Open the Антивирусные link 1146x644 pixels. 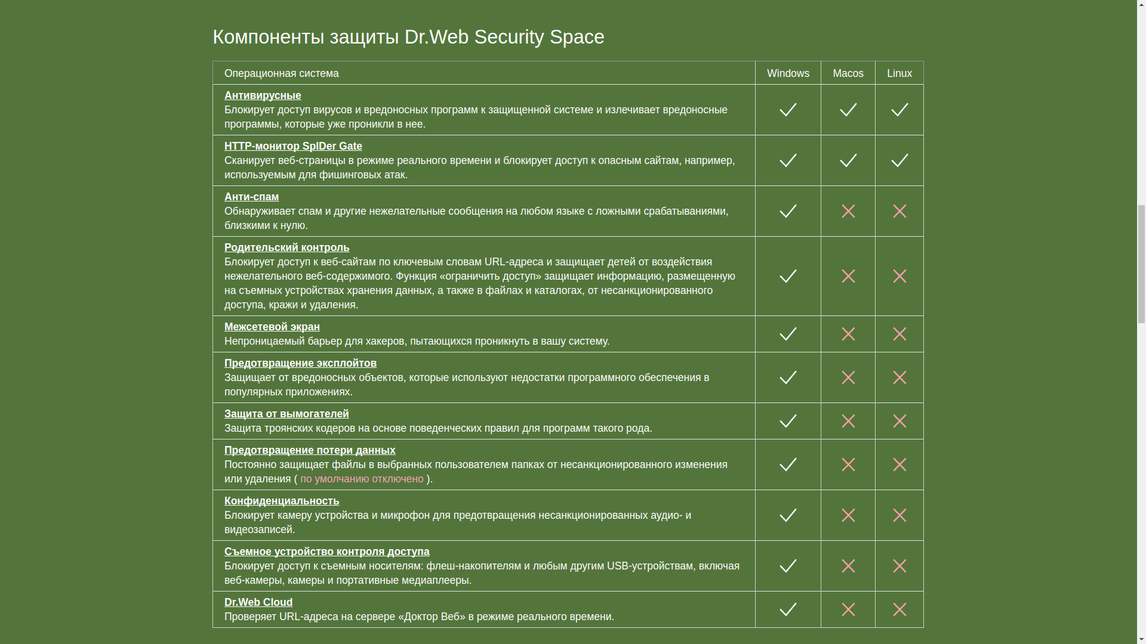tap(263, 95)
